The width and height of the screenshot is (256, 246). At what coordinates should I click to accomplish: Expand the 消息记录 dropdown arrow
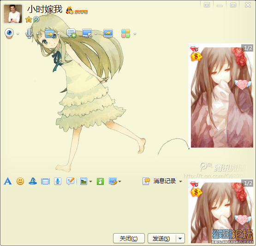pos(180,181)
